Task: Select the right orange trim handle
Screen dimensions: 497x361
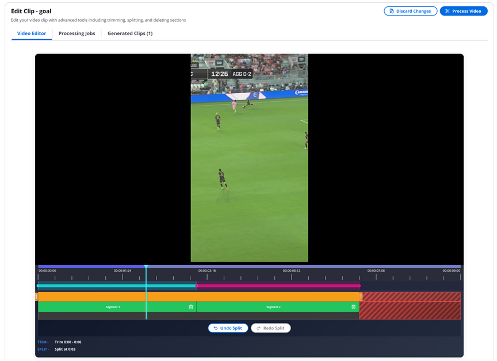Action: point(361,296)
